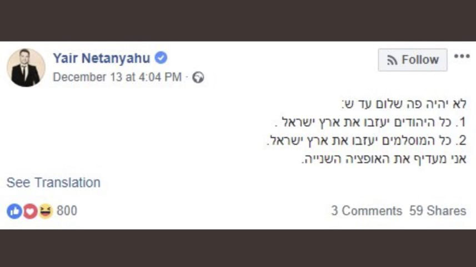The width and height of the screenshot is (476, 267).
Task: Click the blue Like reaction icon
Action: point(13,211)
